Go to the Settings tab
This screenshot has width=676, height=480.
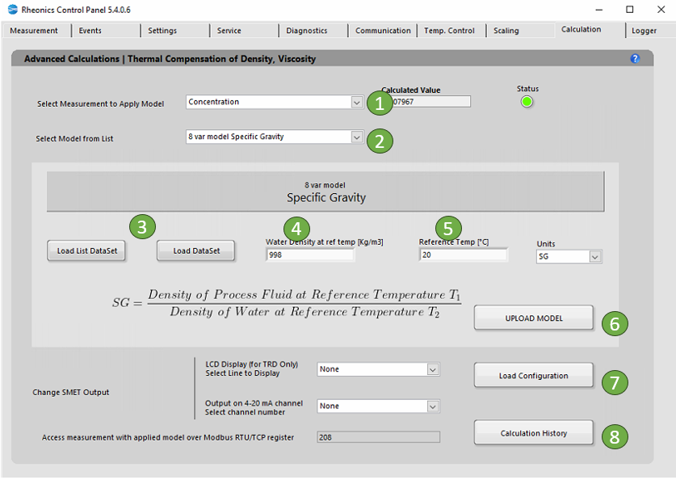[x=175, y=31]
